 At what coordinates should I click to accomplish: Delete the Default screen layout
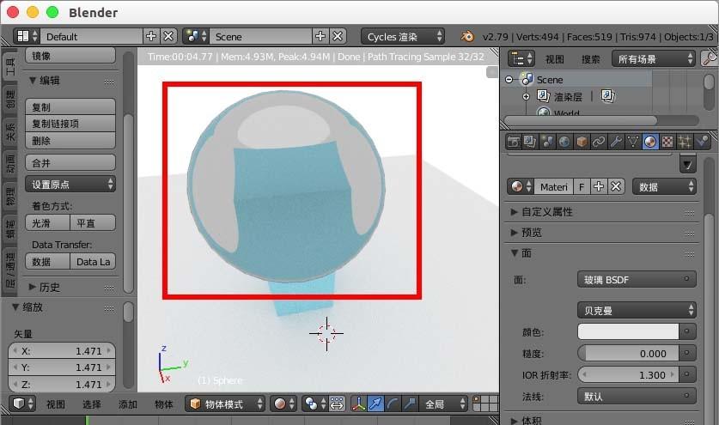point(168,36)
